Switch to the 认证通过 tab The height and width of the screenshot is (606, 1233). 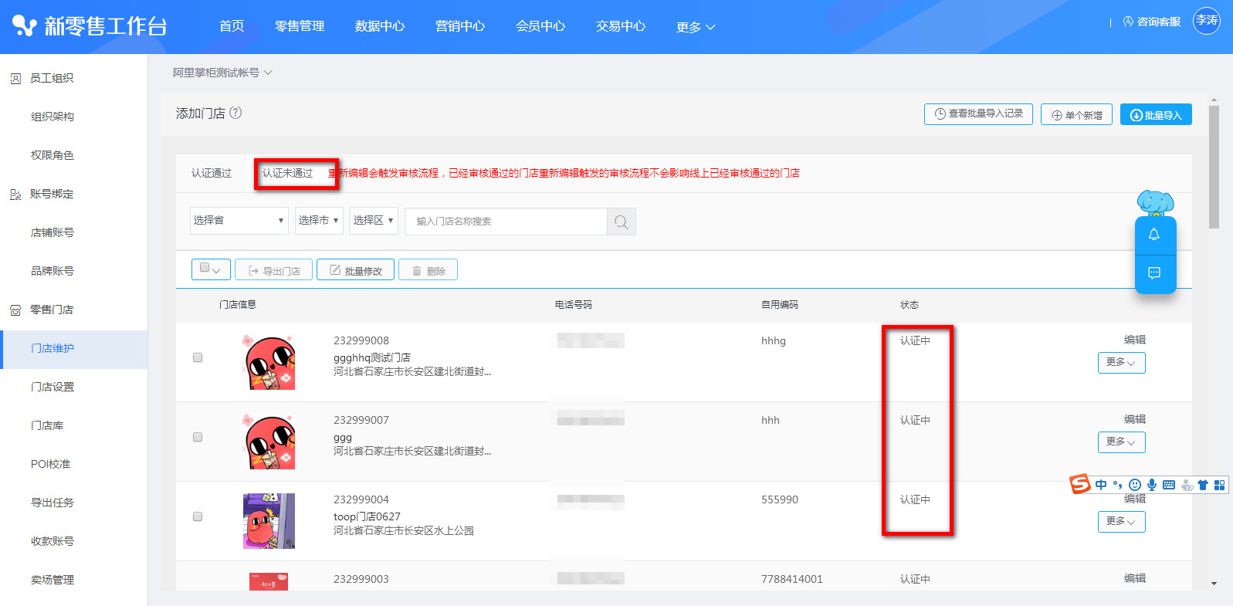(212, 173)
